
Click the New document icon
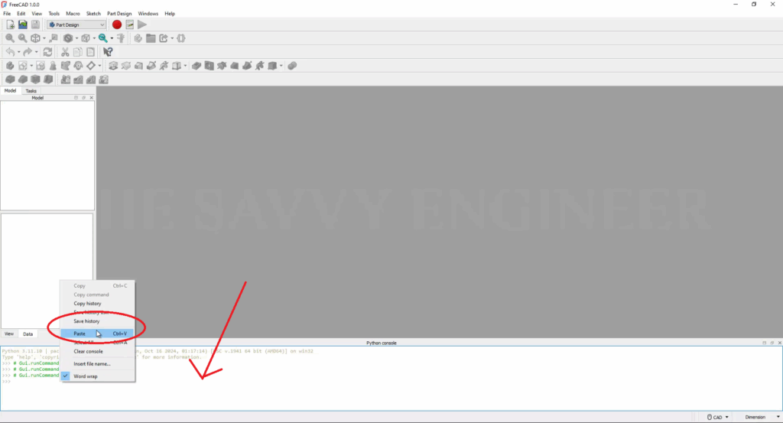tap(11, 24)
